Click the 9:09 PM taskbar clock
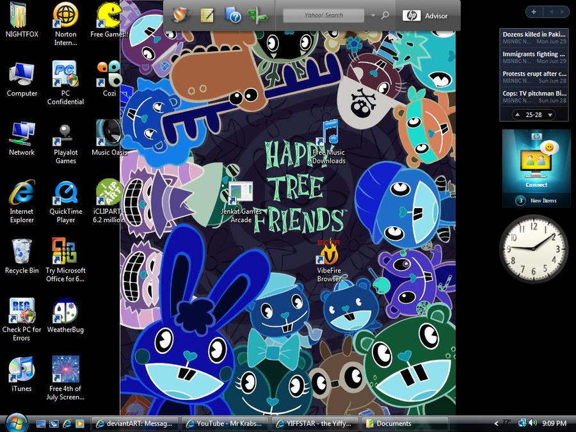 point(554,424)
